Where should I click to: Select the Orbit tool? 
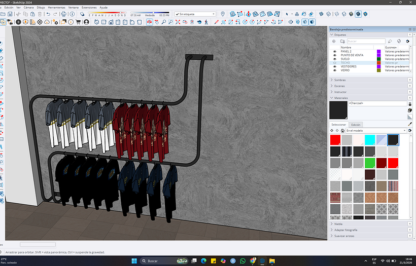point(150,22)
